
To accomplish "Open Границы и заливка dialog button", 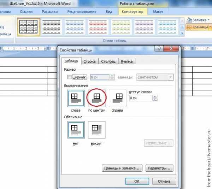I will [122, 168].
